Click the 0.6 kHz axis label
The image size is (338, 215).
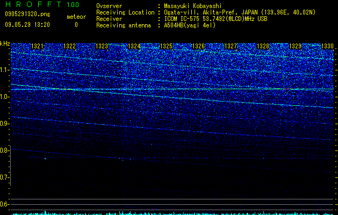point(4,204)
